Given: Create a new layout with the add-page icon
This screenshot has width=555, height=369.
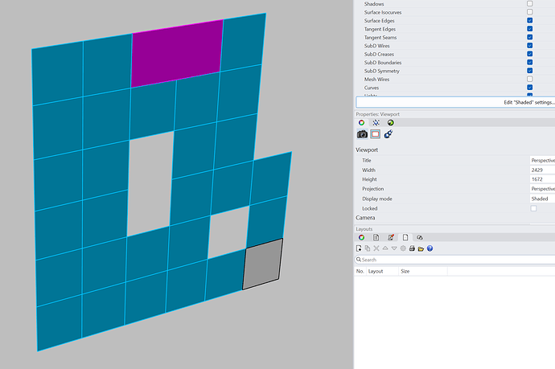Looking at the screenshot, I should [359, 248].
